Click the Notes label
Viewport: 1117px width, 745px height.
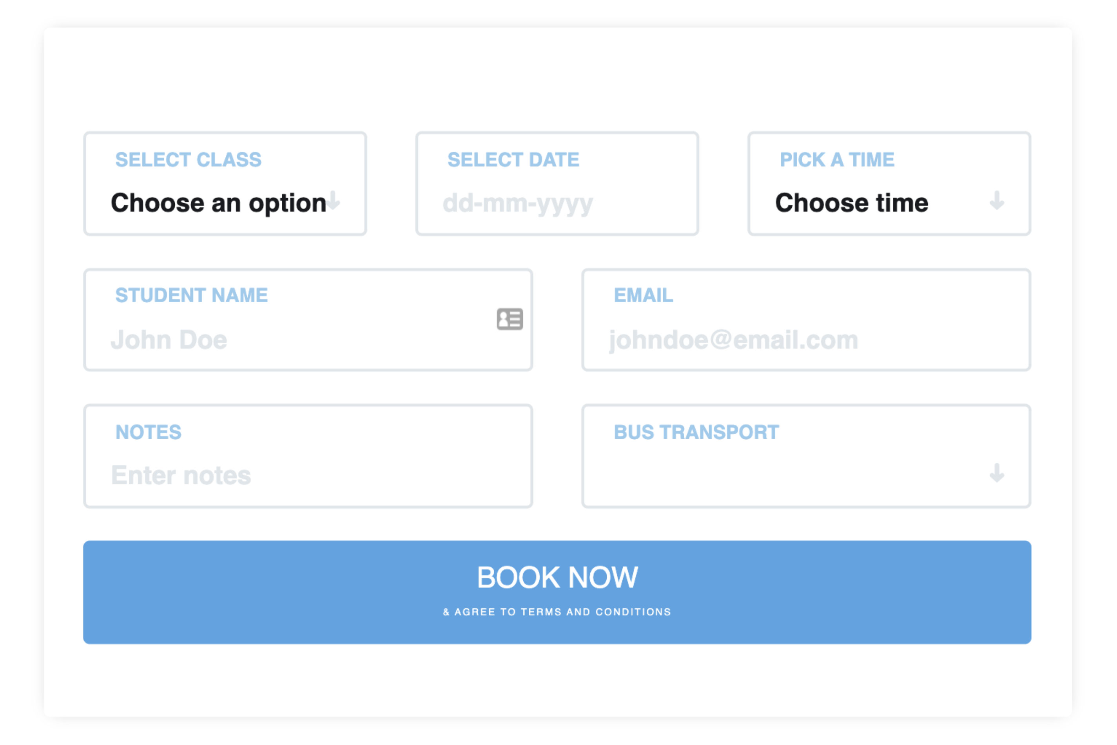[148, 432]
